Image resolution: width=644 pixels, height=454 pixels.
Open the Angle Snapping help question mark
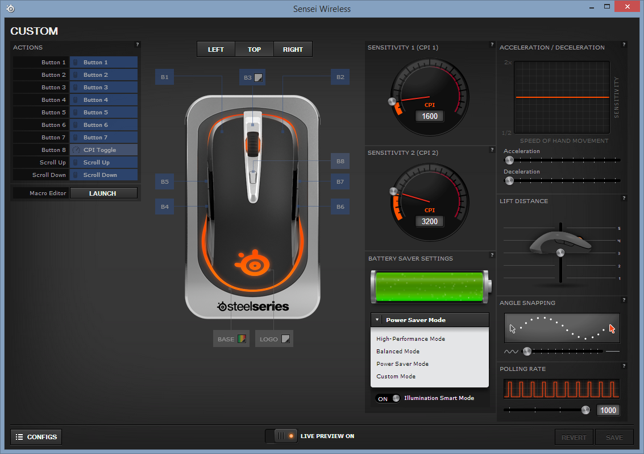pyautogui.click(x=624, y=300)
